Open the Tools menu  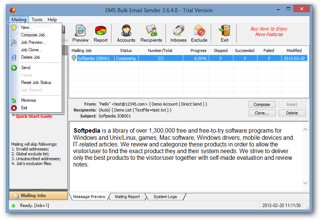coord(37,20)
